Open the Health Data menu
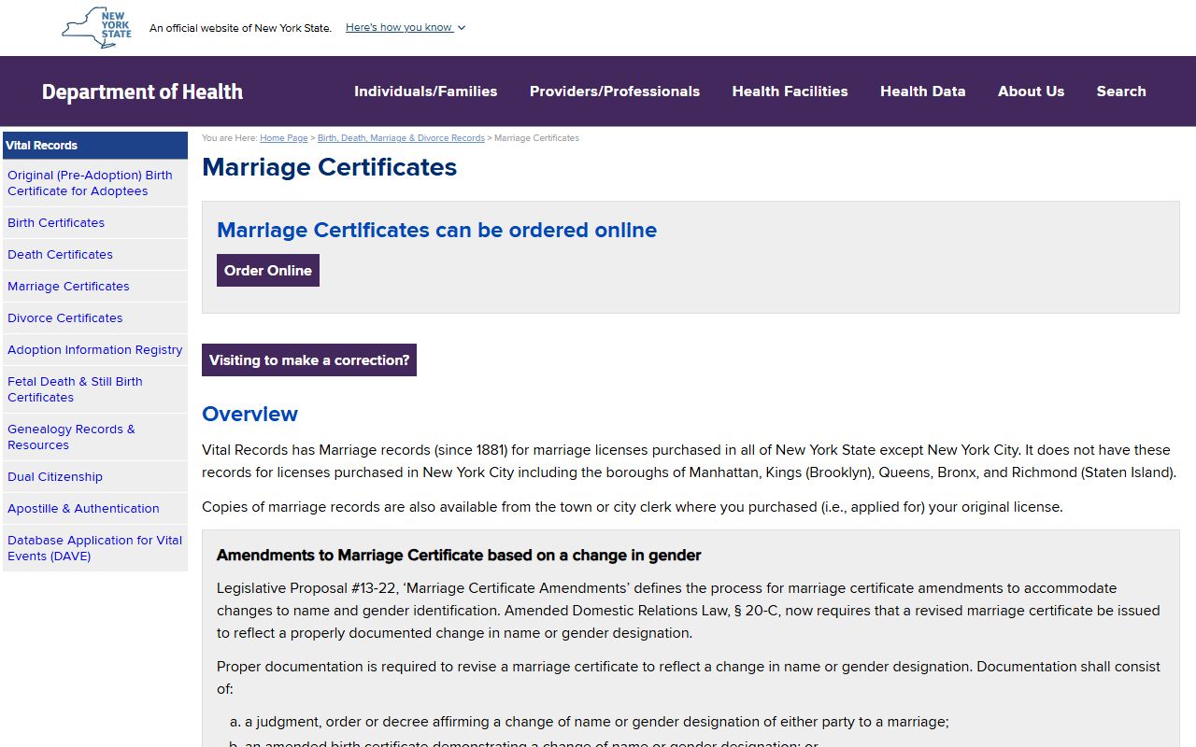 [922, 92]
